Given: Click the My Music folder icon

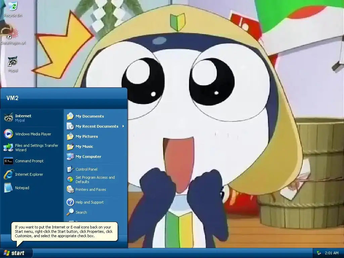Looking at the screenshot, I should click(x=70, y=146).
